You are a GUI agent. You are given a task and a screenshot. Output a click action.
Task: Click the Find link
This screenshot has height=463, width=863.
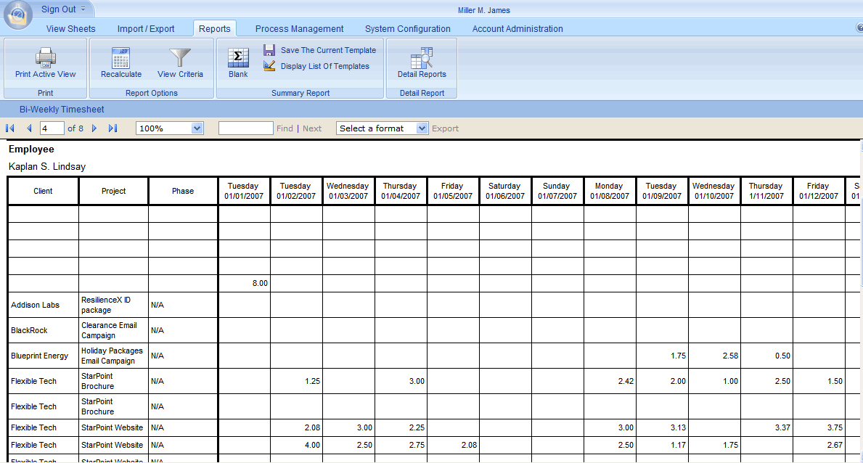[x=285, y=128]
